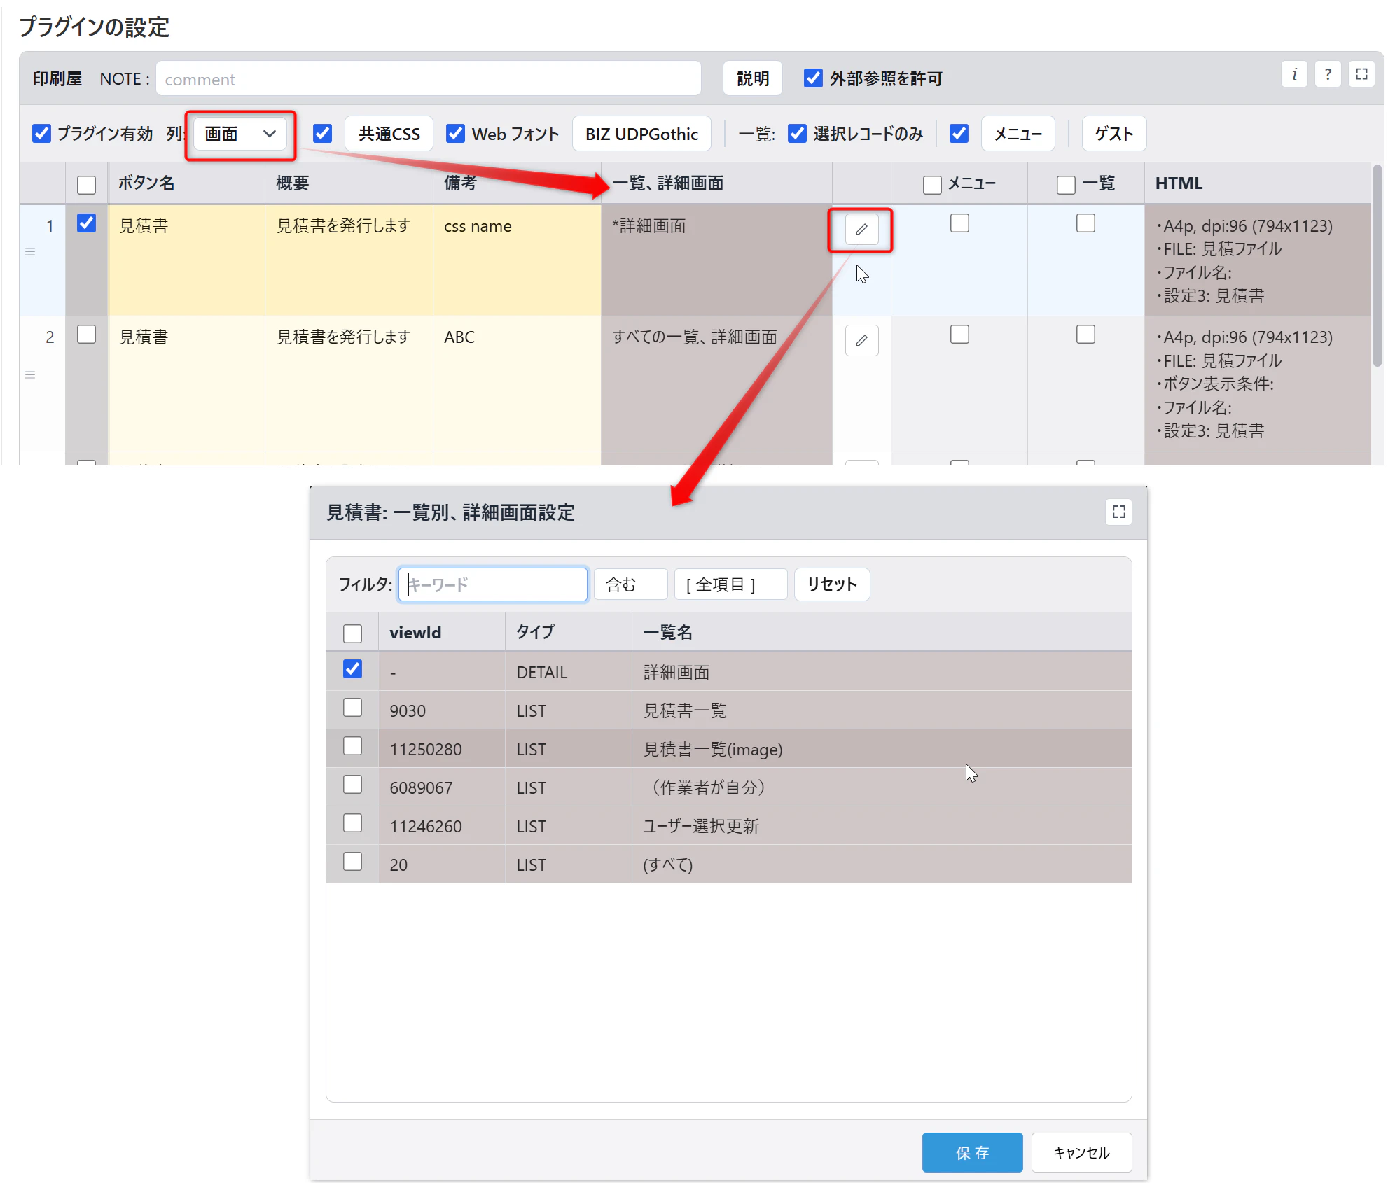This screenshot has height=1183, width=1395.
Task: Check the checkbox beside common CSS button
Action: point(322,133)
